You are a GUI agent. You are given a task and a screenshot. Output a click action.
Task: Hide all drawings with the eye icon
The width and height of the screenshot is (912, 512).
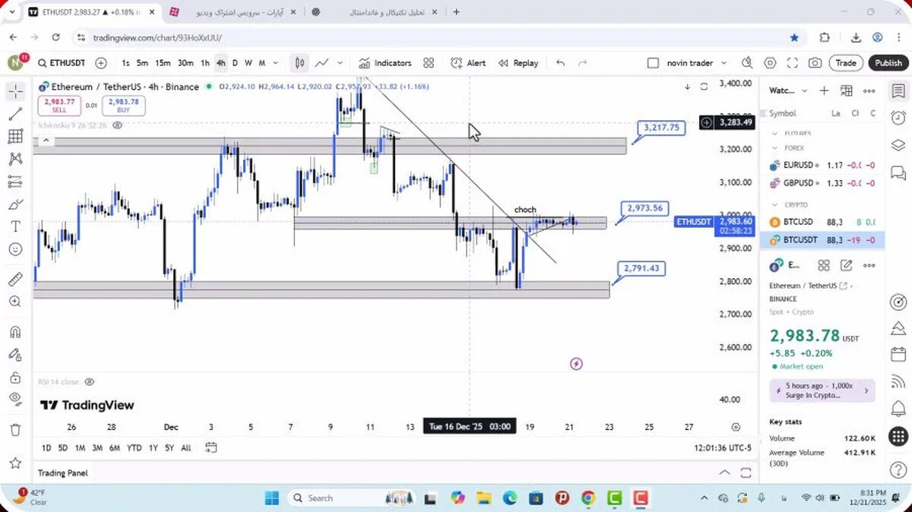(15, 399)
